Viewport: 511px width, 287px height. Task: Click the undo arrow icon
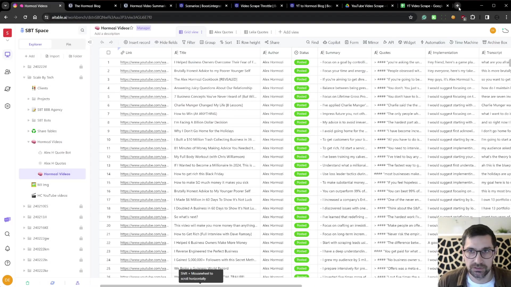[102, 42]
